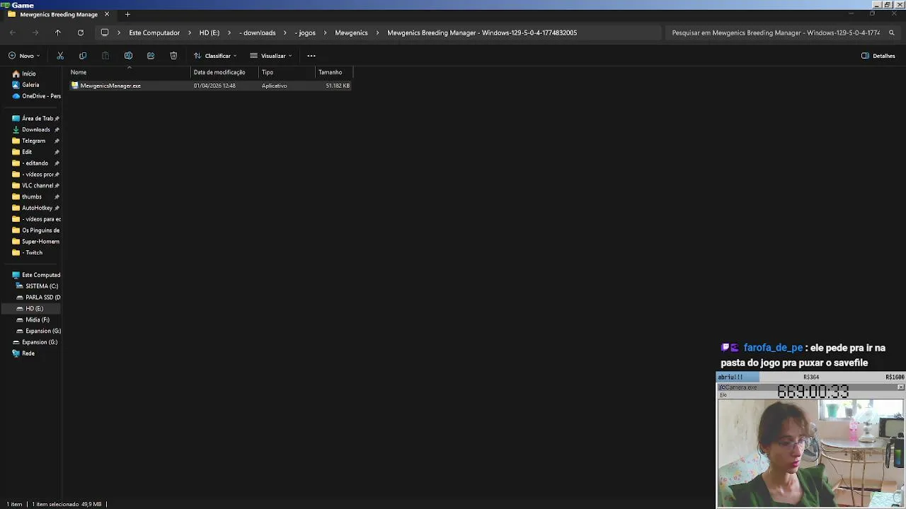Navigate back with the back arrow
The height and width of the screenshot is (509, 906).
pos(13,33)
